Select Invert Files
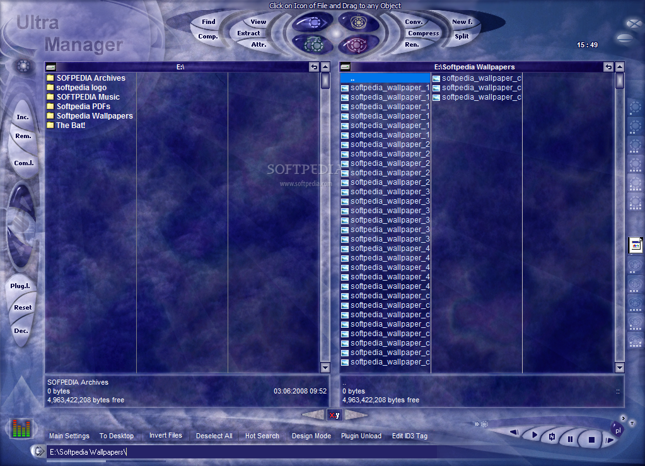Viewport: 645px width, 466px height. coord(165,435)
